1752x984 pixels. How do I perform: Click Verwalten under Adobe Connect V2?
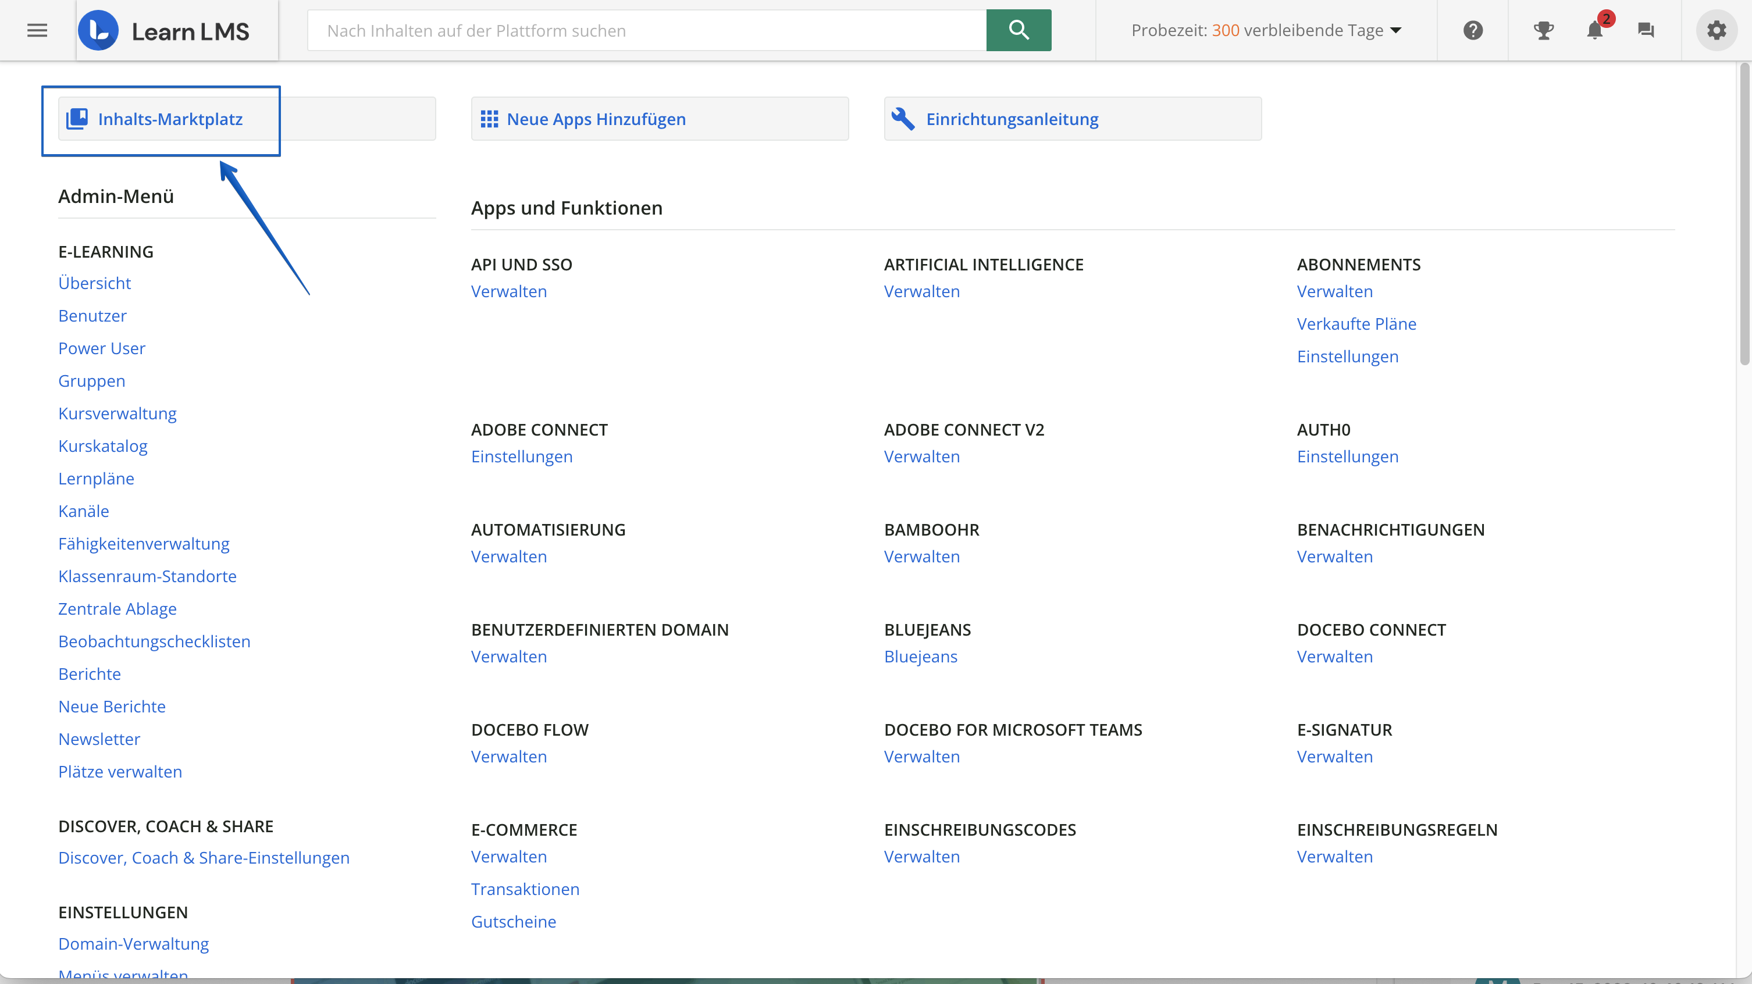click(x=921, y=457)
